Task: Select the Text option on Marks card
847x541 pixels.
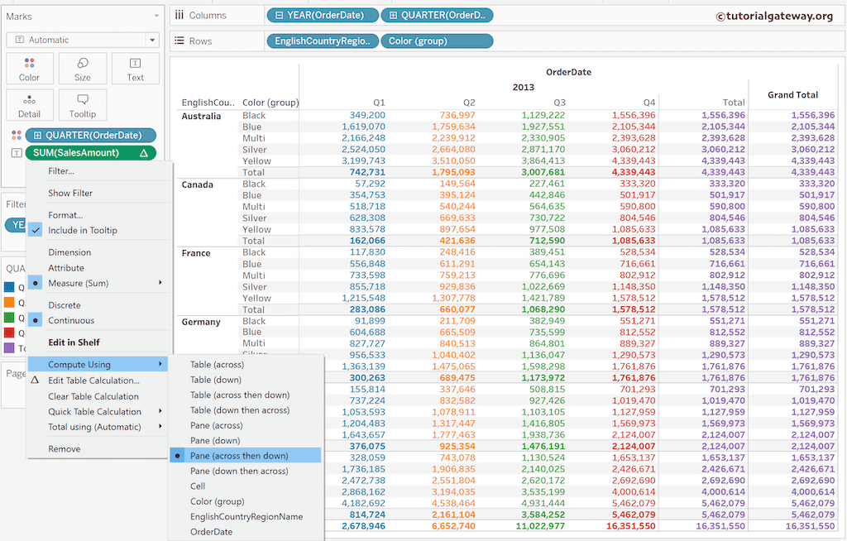Action: pos(135,68)
